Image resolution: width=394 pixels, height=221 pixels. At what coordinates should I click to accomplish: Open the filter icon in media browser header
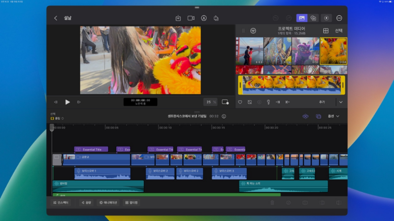coord(253,30)
